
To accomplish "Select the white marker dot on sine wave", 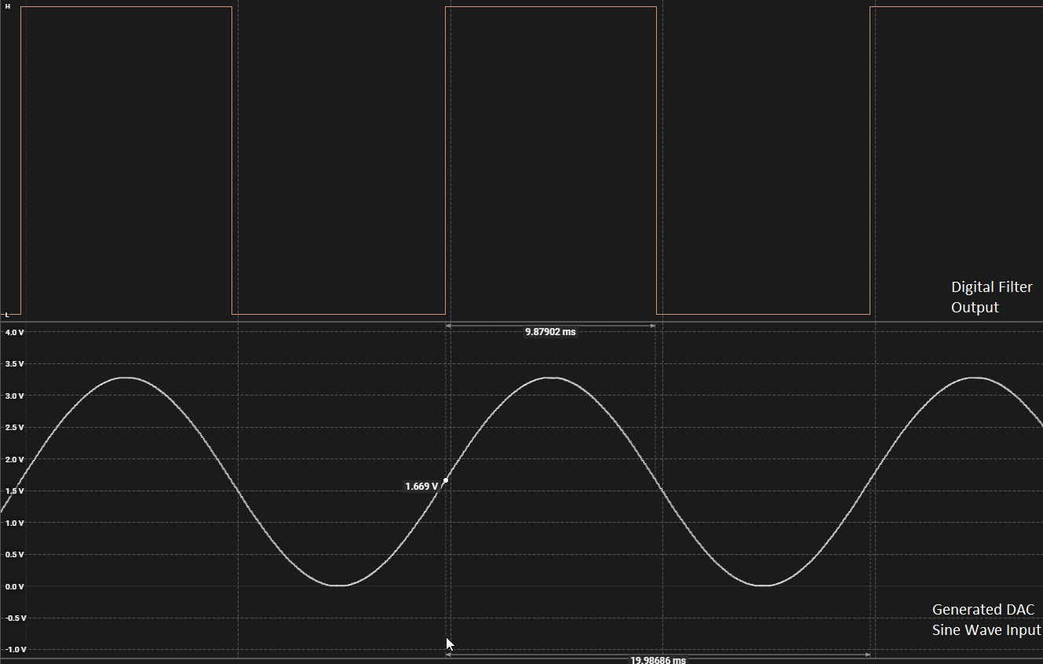I will pyautogui.click(x=446, y=480).
